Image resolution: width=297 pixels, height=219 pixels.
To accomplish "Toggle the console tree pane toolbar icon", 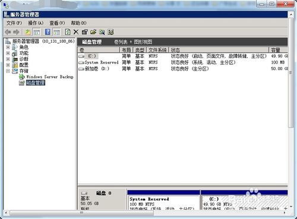I will pos(37,32).
